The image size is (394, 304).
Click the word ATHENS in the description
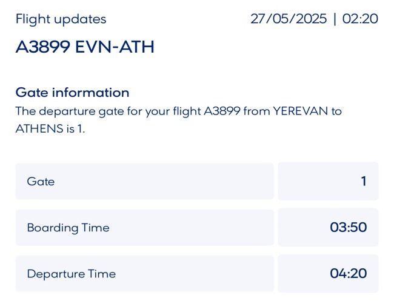pyautogui.click(x=38, y=128)
